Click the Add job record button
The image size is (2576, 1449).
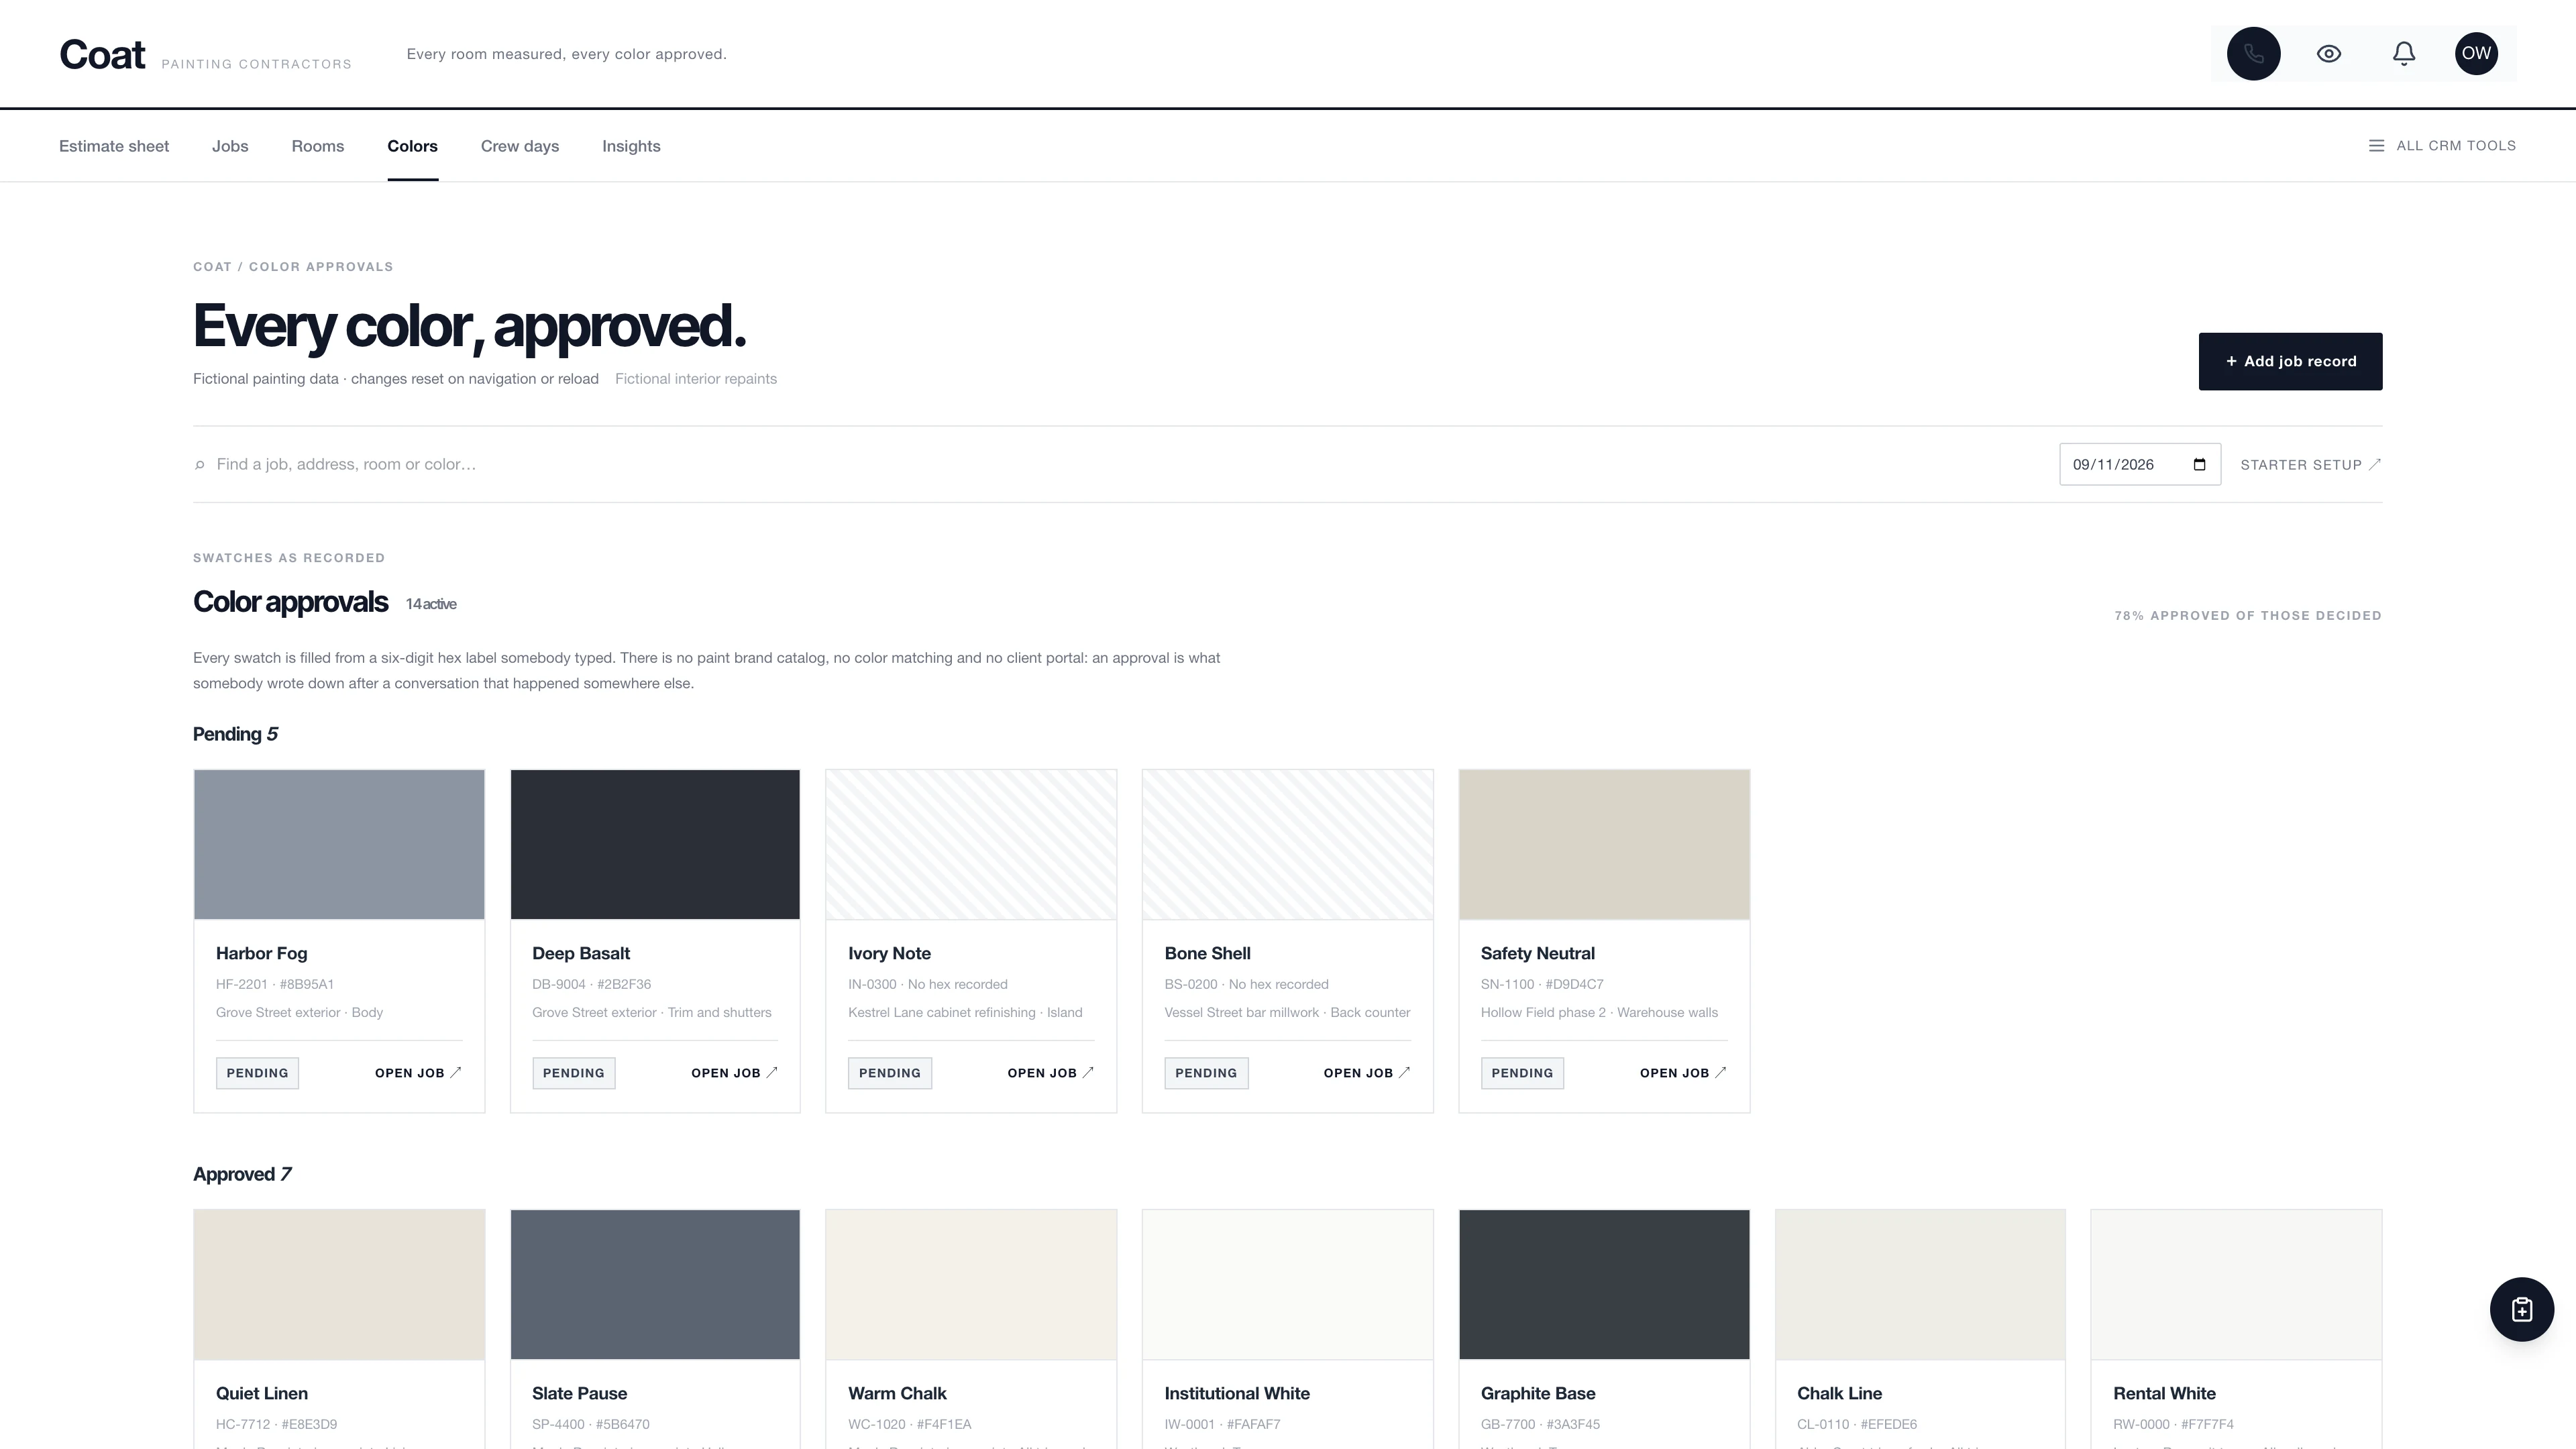click(2290, 361)
